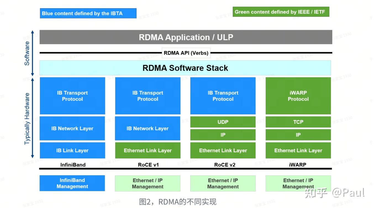This screenshot has width=374, height=208.
Task: Click the UDP block in the RoCE v2 stack
Action: pyautogui.click(x=223, y=122)
